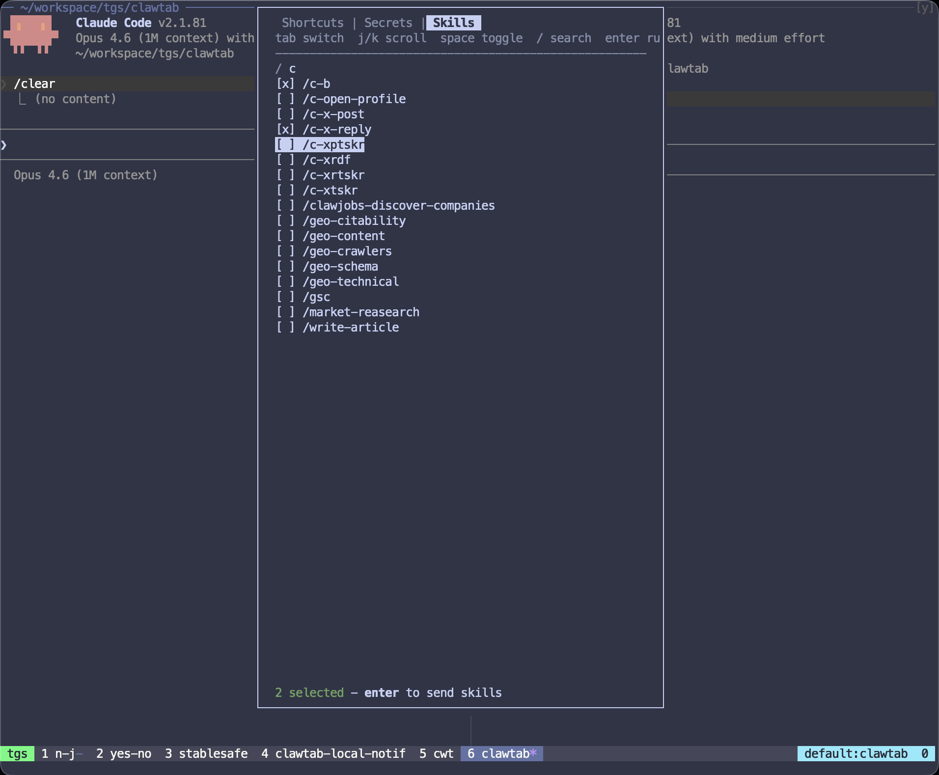Select the active 6 clawtab window
The height and width of the screenshot is (775, 939).
(501, 753)
